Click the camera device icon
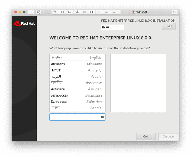The image size is (191, 157). (92, 12)
